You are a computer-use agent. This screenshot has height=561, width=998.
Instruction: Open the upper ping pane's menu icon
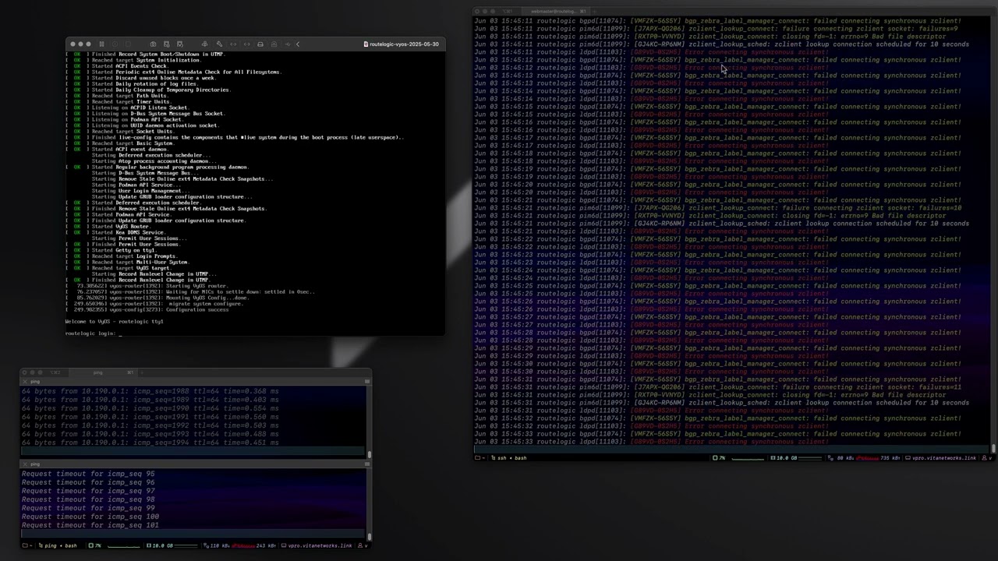(x=367, y=382)
